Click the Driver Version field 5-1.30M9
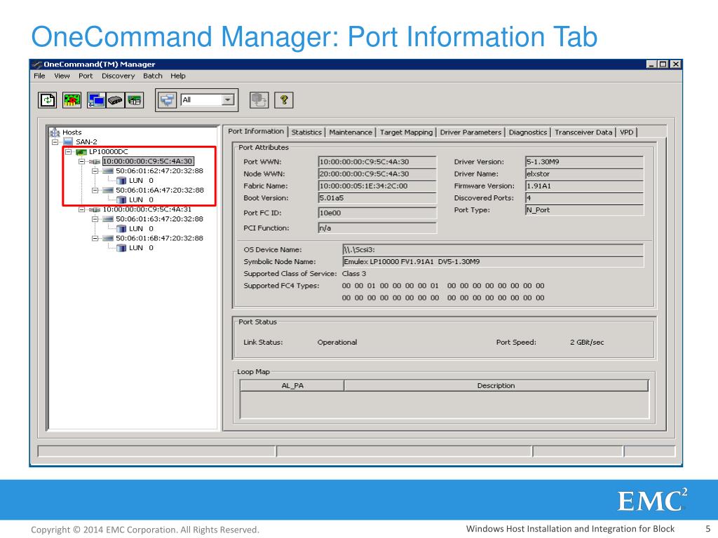This screenshot has width=718, height=538. (584, 162)
